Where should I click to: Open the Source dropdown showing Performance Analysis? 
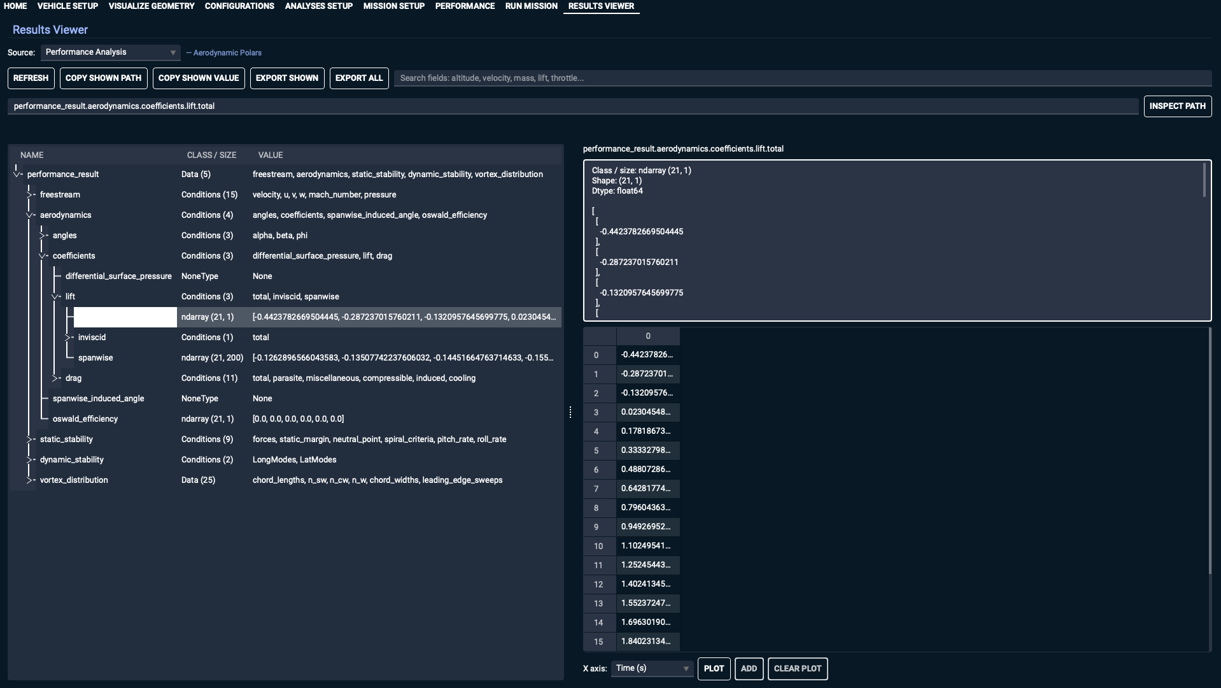[x=111, y=52]
